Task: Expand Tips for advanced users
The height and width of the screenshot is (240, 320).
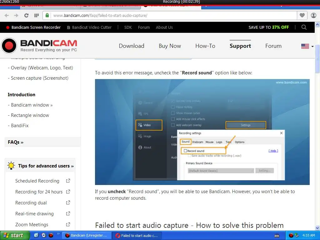Action: coord(46,166)
